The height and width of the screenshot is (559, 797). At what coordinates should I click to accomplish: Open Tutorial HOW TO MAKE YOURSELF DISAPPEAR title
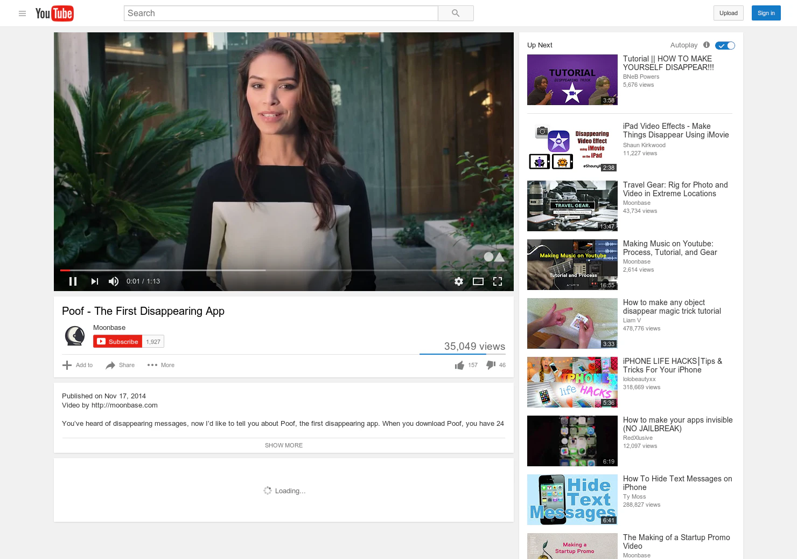click(x=668, y=63)
